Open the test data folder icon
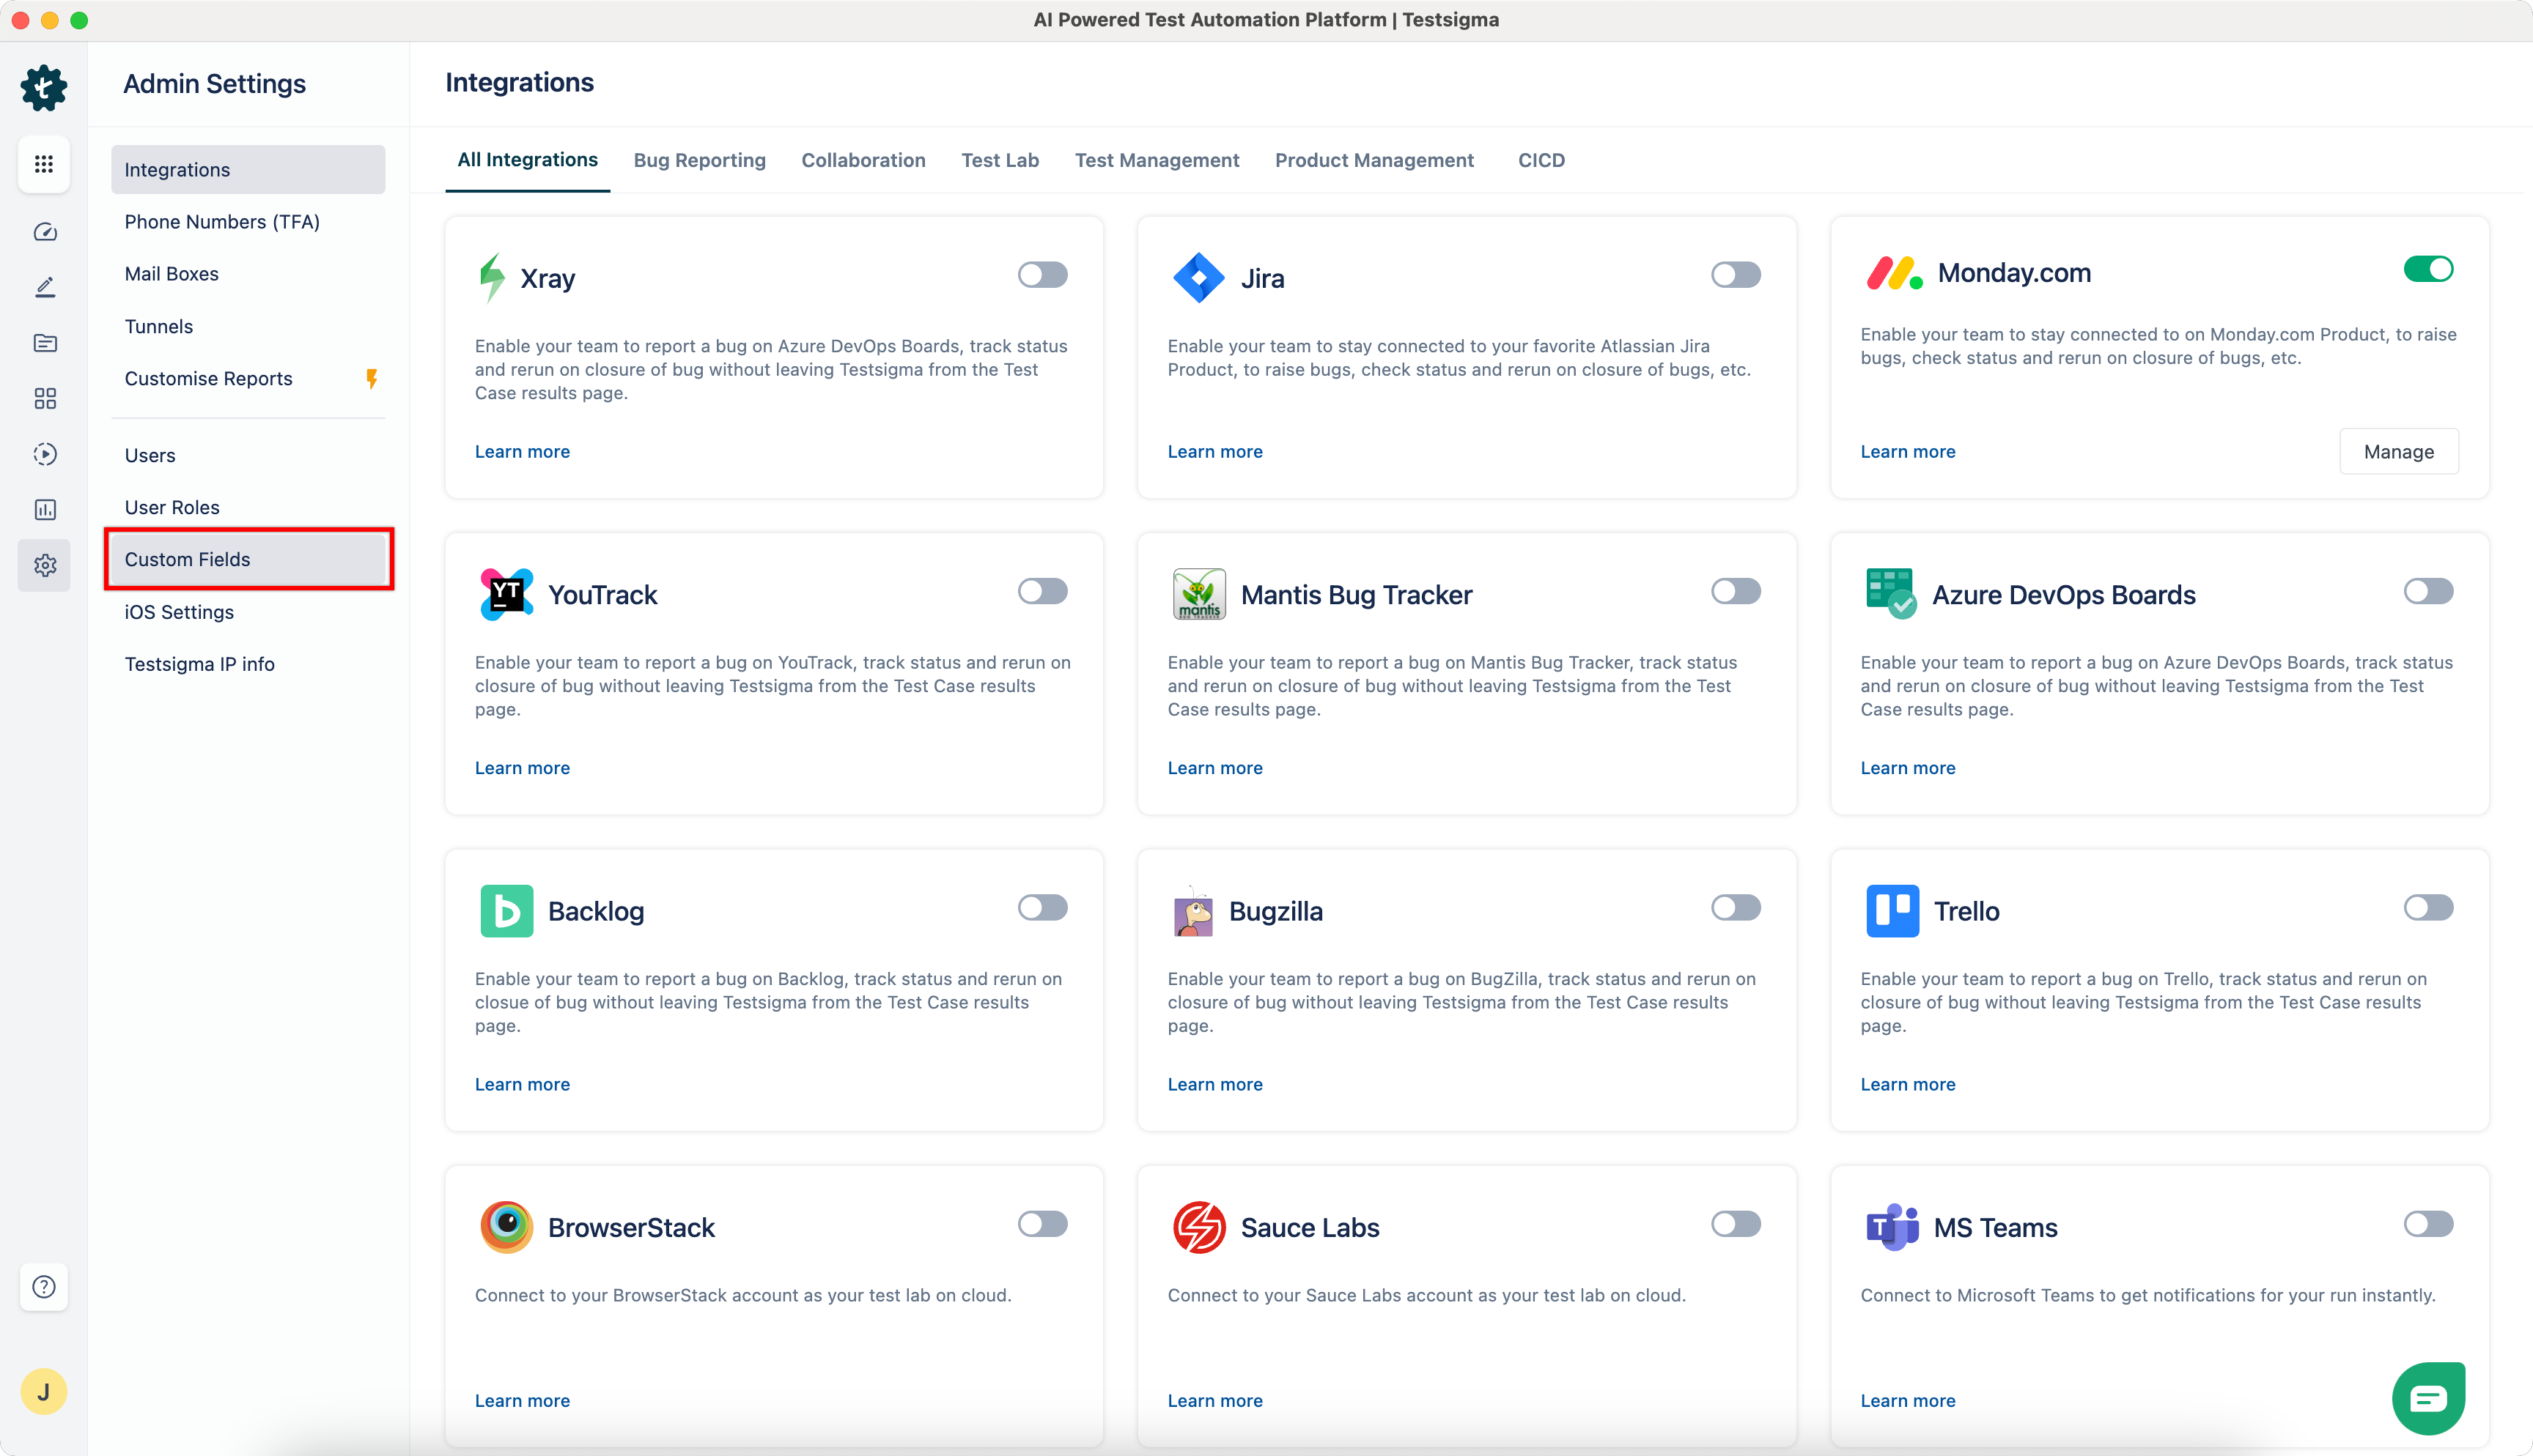This screenshot has width=2533, height=1456. [45, 343]
